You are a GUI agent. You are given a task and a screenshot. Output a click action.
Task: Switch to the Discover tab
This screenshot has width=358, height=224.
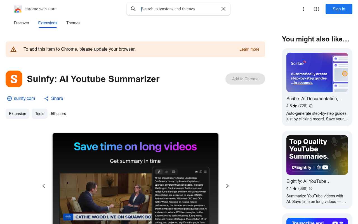pos(22,23)
